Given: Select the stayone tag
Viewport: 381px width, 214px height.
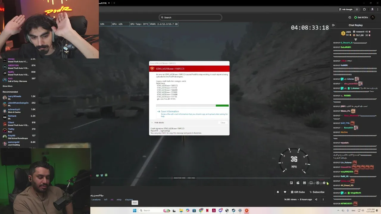Looking at the screenshot, I should click(129, 200).
